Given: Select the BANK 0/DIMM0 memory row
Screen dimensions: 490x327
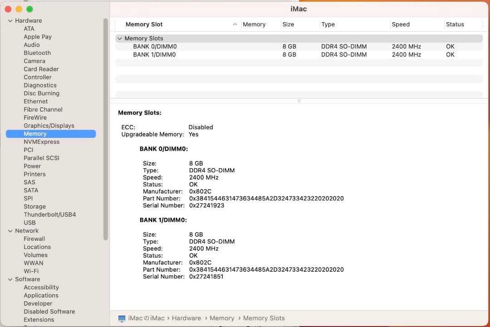Looking at the screenshot, I should [x=154, y=46].
